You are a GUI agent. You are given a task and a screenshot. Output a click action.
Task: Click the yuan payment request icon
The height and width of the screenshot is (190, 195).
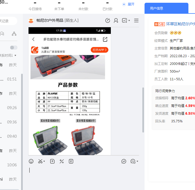point(71,161)
